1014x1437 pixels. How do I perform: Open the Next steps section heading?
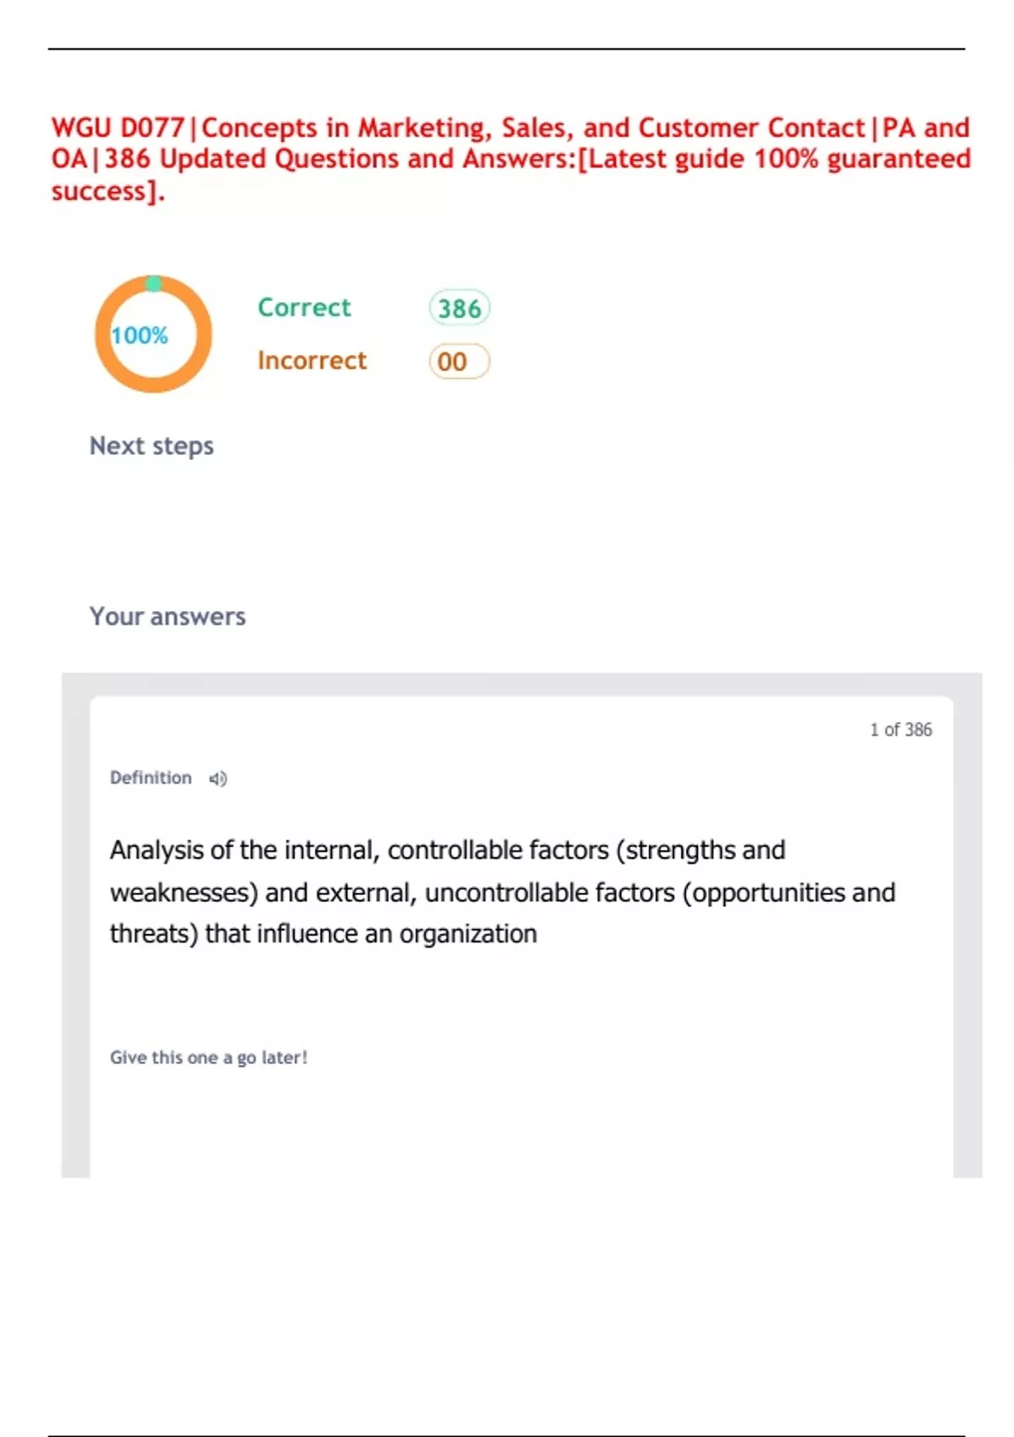pos(151,445)
